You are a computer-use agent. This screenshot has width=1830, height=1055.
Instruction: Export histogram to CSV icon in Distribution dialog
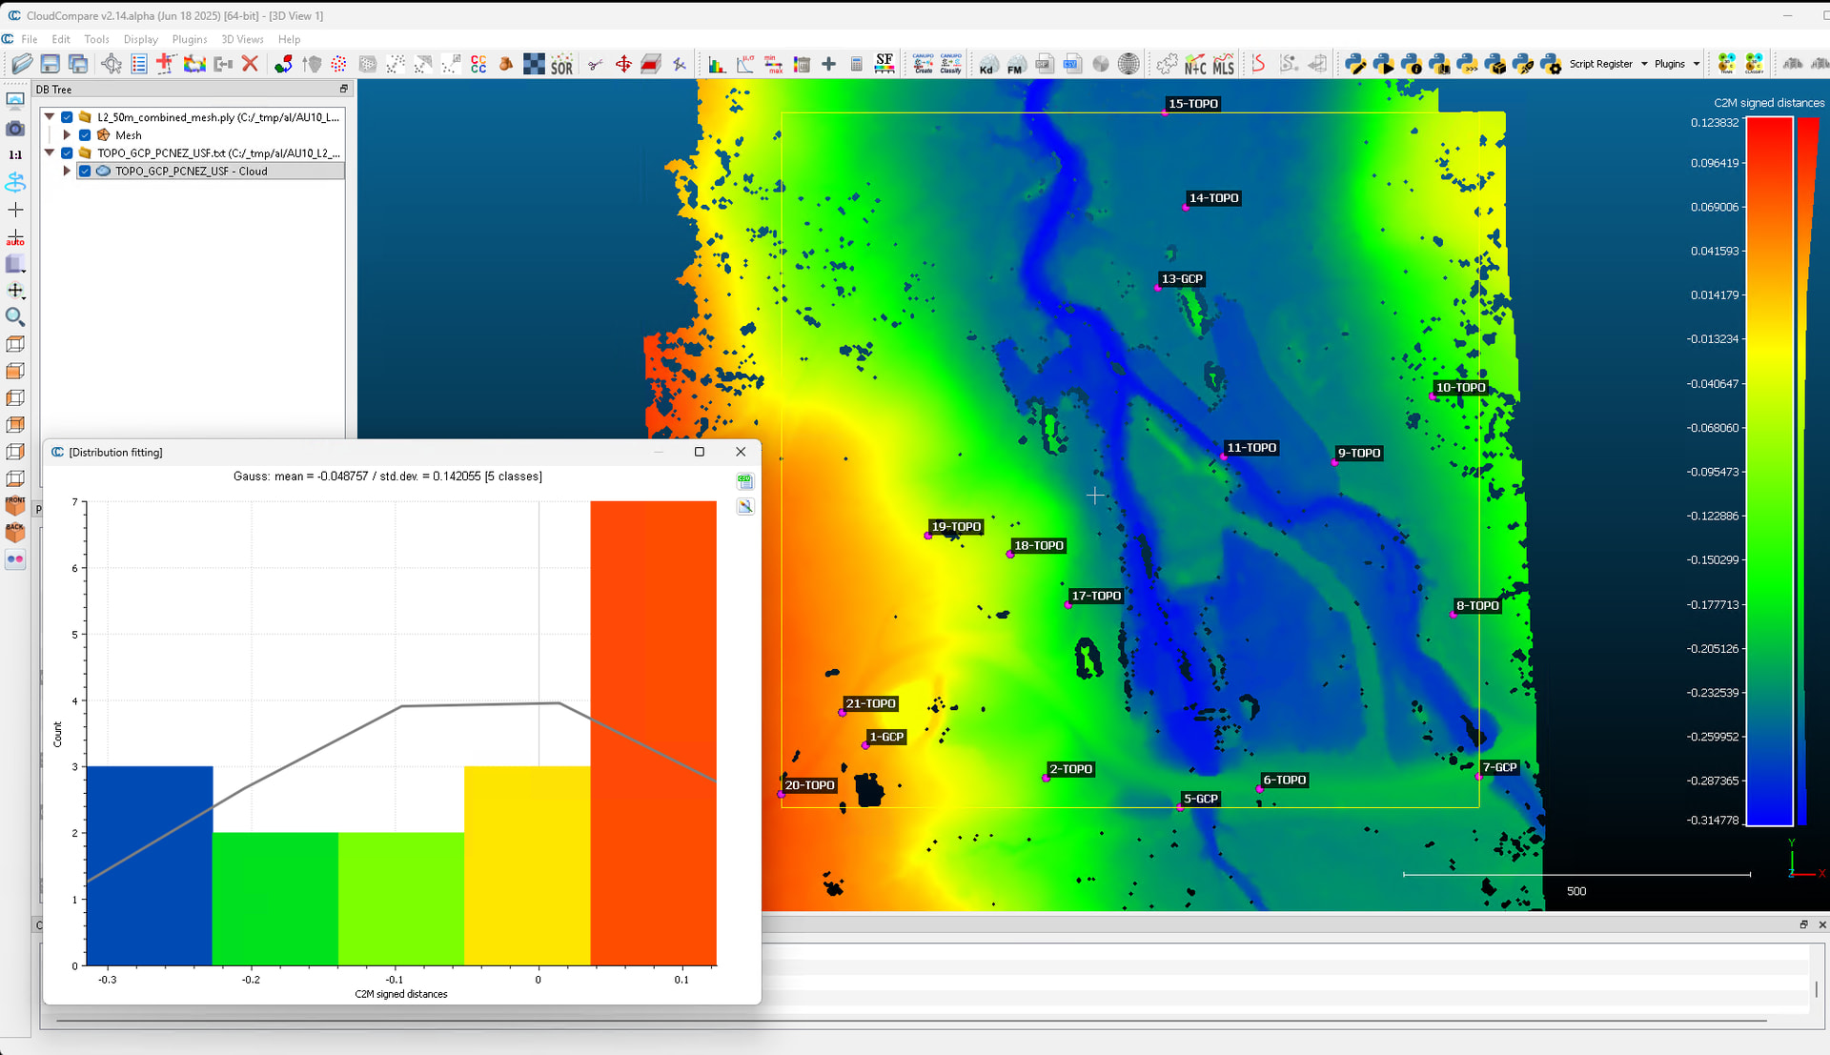tap(745, 481)
